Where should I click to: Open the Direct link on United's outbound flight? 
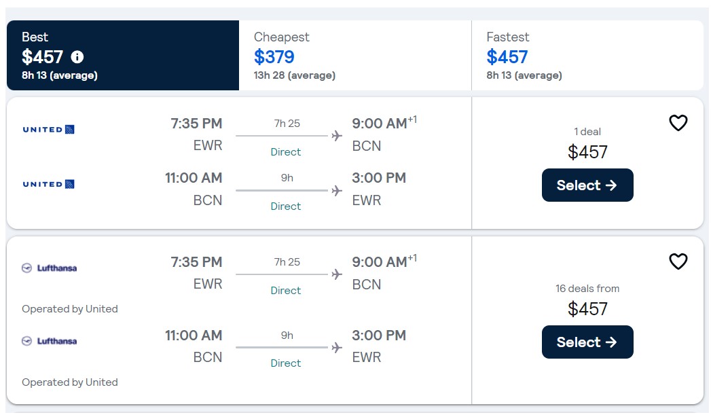[285, 152]
